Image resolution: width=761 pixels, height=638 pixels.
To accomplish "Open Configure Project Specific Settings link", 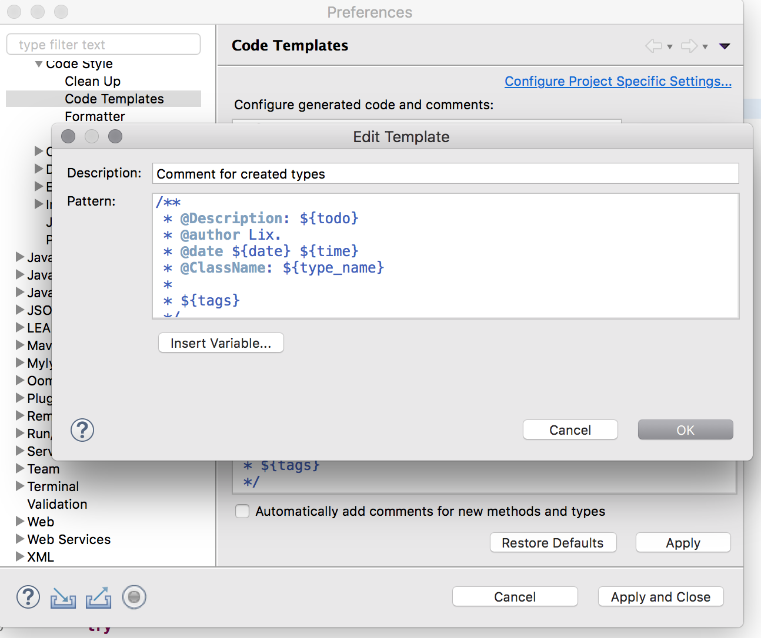I will click(618, 81).
